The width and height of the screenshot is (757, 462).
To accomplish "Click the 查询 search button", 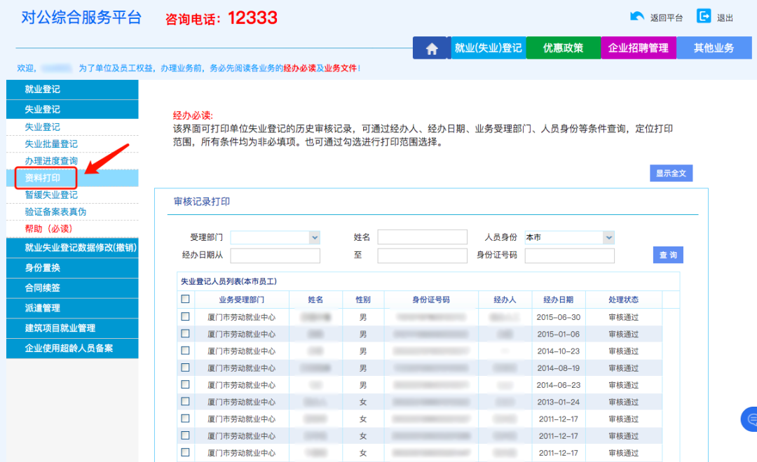I will pyautogui.click(x=668, y=255).
